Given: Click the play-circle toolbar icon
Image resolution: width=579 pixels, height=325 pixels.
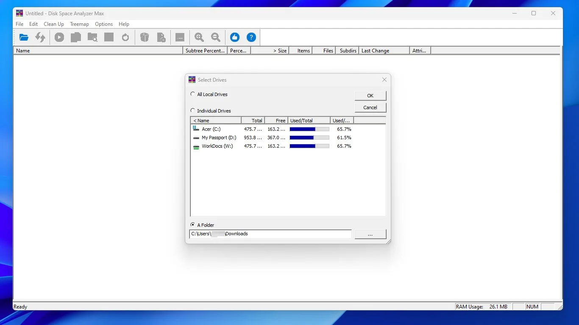Looking at the screenshot, I should (x=59, y=37).
